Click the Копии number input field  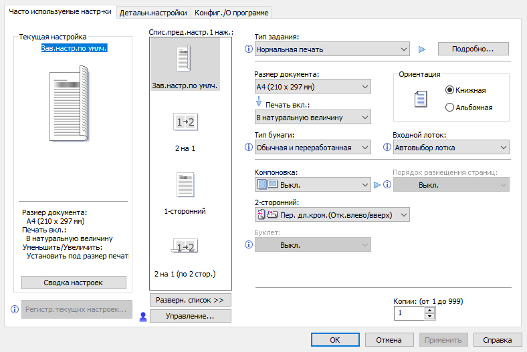point(409,313)
